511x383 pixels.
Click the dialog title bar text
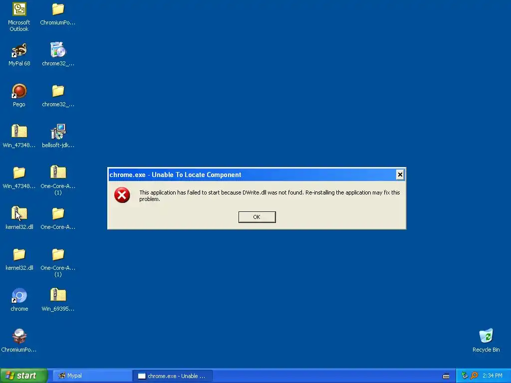175,175
